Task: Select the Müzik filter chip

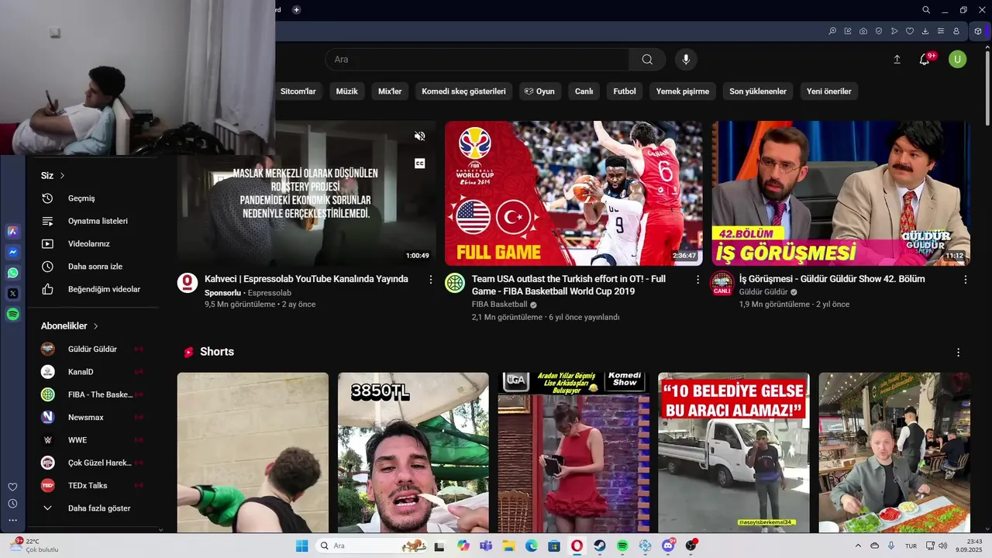Action: (x=346, y=91)
